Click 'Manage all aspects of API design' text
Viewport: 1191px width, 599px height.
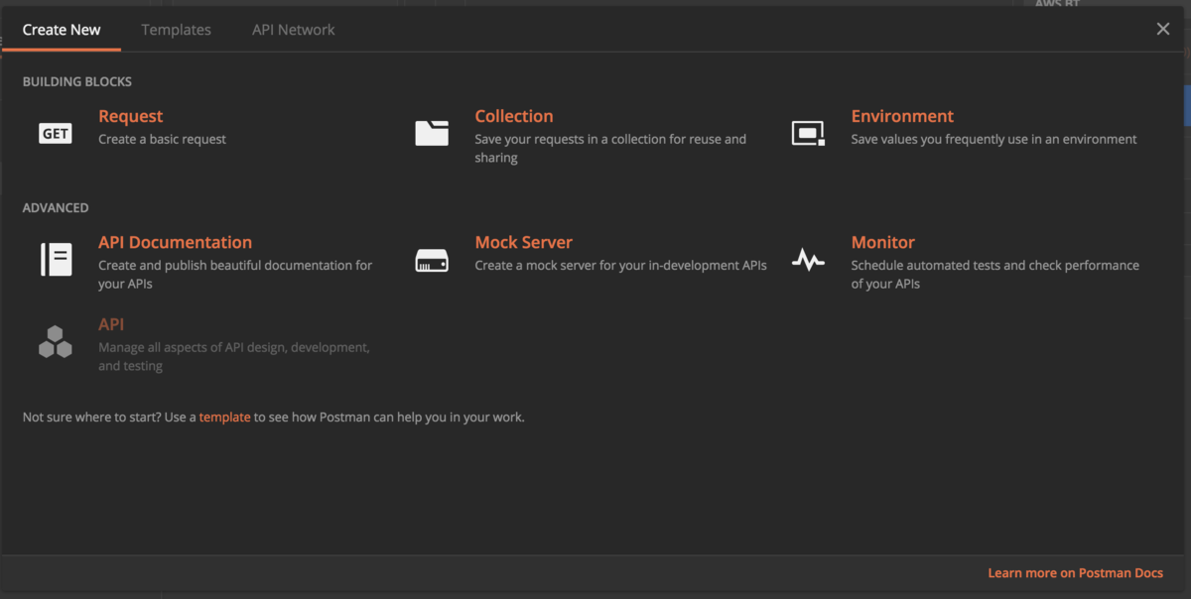click(x=234, y=356)
